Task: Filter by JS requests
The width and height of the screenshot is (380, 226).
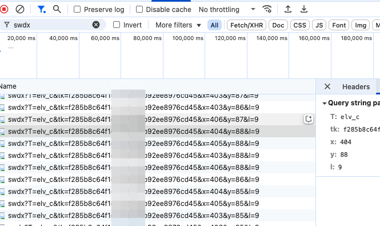Action: [x=319, y=25]
